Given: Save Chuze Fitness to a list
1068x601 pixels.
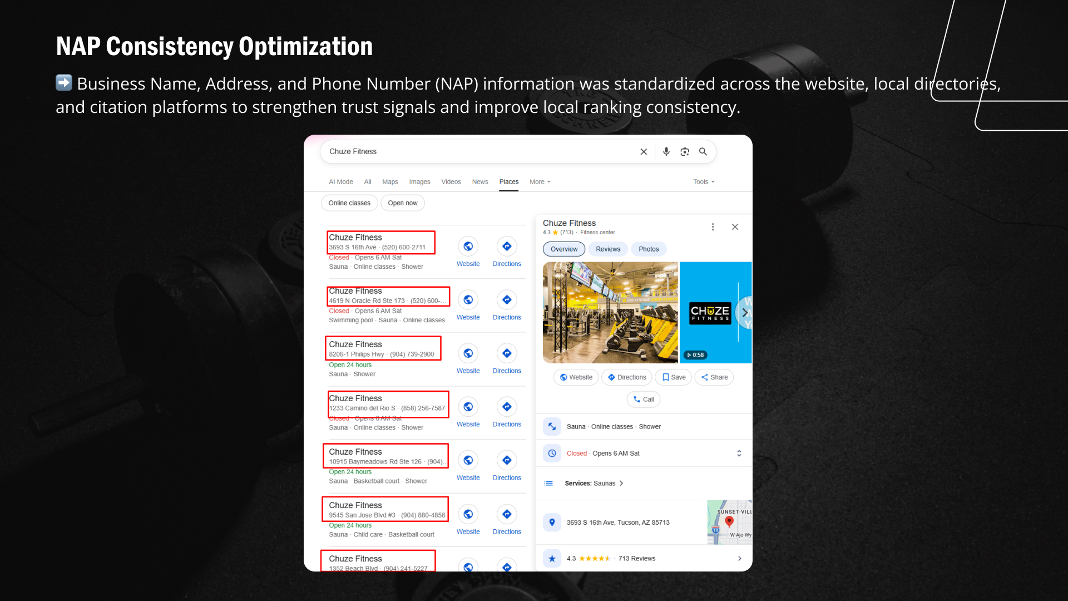Looking at the screenshot, I should pos(674,377).
